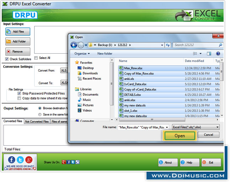230x182 pixels.
Task: Switch to Files of same tab
Action: pos(59,122)
